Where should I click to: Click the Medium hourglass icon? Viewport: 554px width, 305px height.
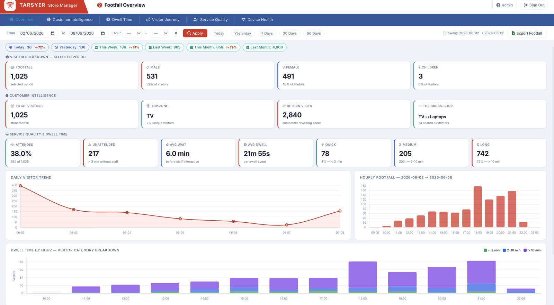(400, 145)
